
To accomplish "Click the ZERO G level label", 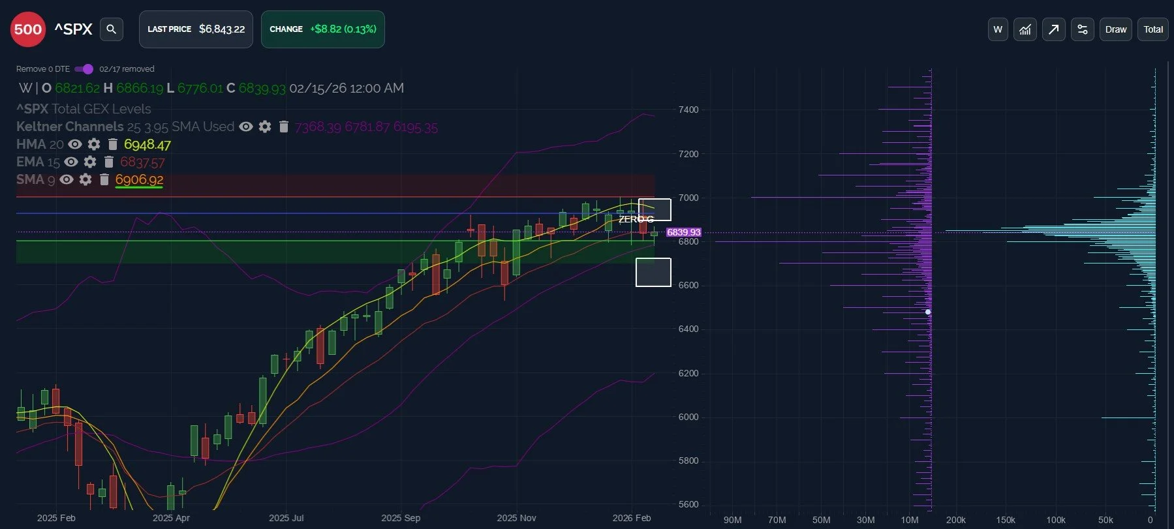I will tap(636, 219).
